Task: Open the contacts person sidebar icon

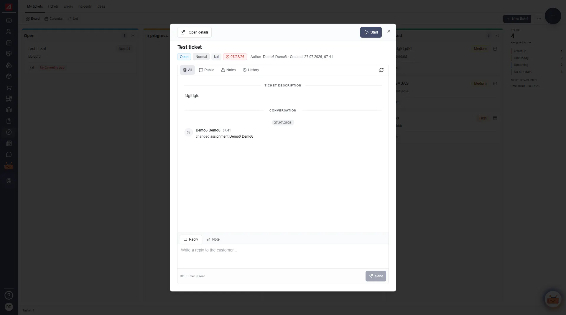Action: [9, 32]
